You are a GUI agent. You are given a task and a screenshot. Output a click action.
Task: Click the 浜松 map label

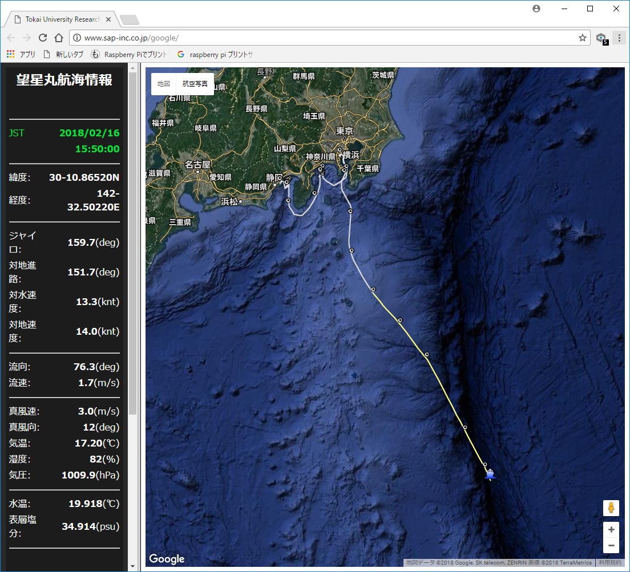click(229, 201)
